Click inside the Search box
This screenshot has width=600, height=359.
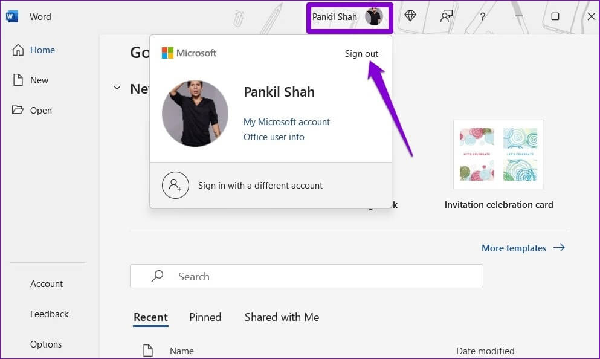point(306,276)
